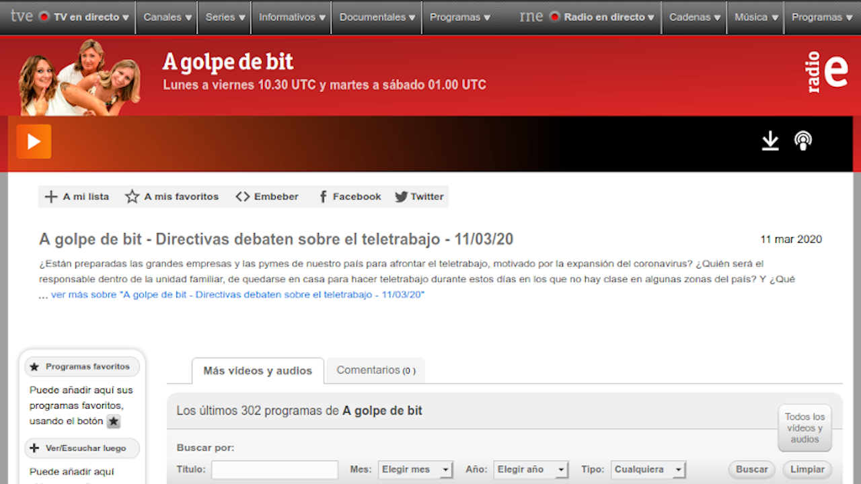Click the star icon of A mis favoritos
The width and height of the screenshot is (861, 484).
point(133,197)
